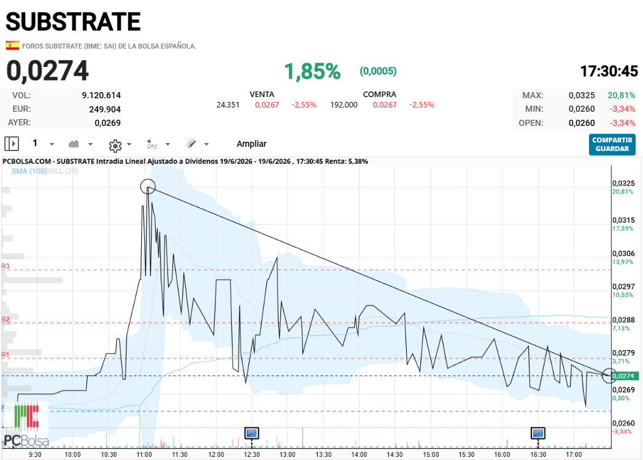Viewport: 643px width, 460px height.
Task: Click the COMPRA quantity 192.000
Action: click(x=344, y=105)
